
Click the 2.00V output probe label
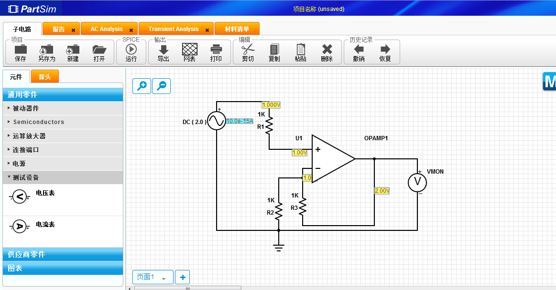382,191
